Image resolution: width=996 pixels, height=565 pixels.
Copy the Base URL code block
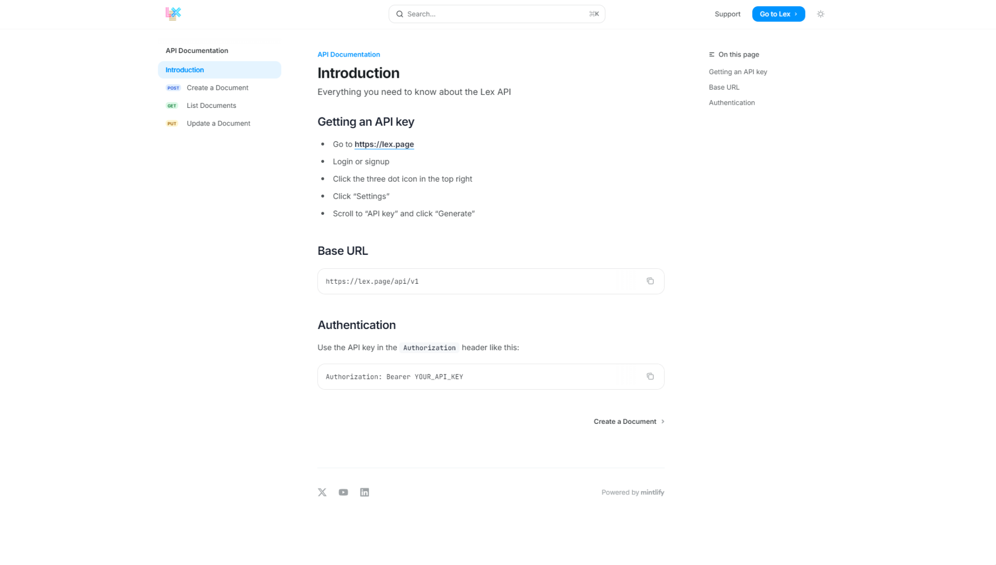click(x=650, y=281)
